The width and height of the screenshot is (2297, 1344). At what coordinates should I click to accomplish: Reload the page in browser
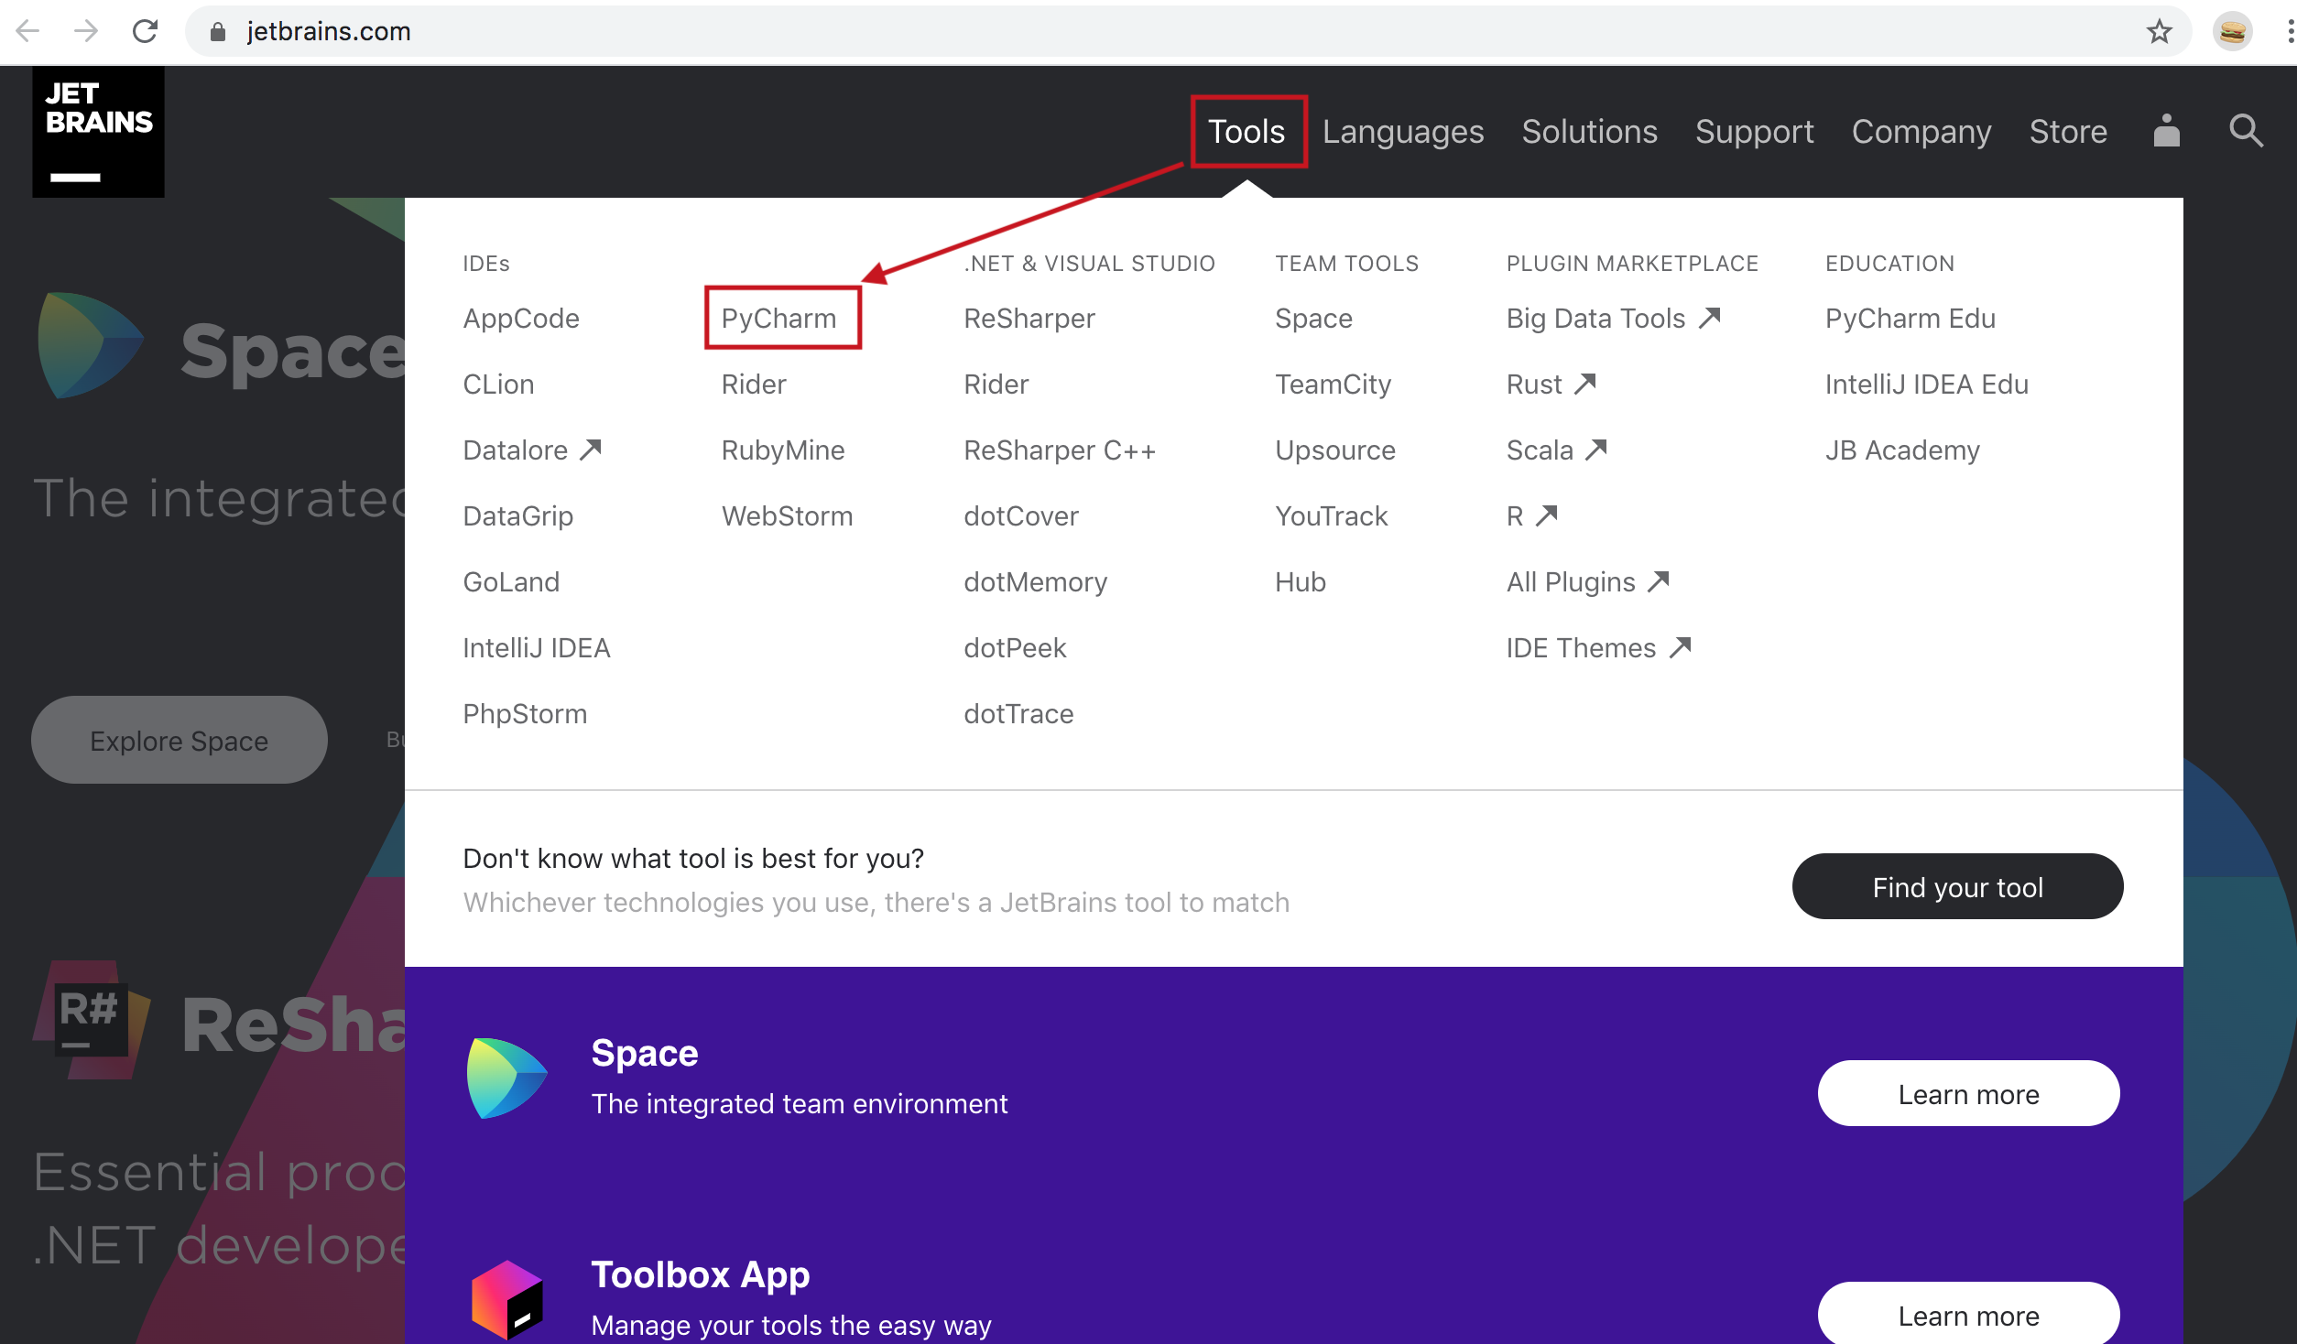click(x=145, y=31)
